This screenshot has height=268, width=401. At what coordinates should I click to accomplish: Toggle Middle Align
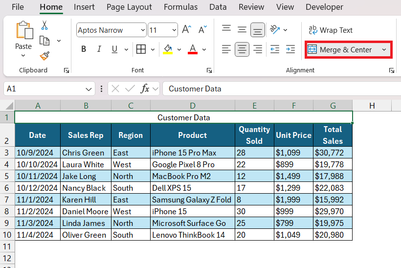pos(242,30)
